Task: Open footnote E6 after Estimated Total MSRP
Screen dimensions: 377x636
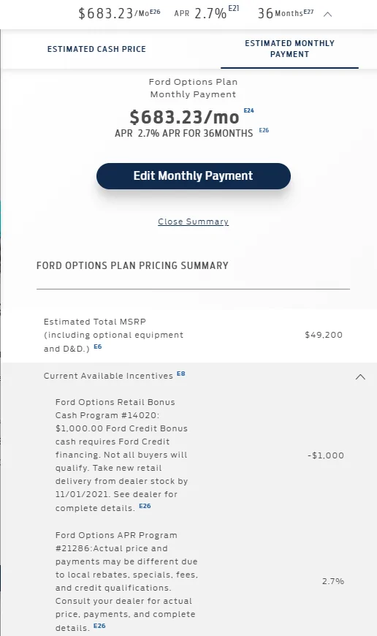Action: point(98,347)
